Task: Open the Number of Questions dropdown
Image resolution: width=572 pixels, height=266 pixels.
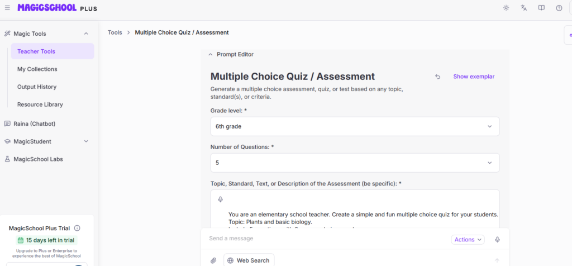Action: (355, 163)
